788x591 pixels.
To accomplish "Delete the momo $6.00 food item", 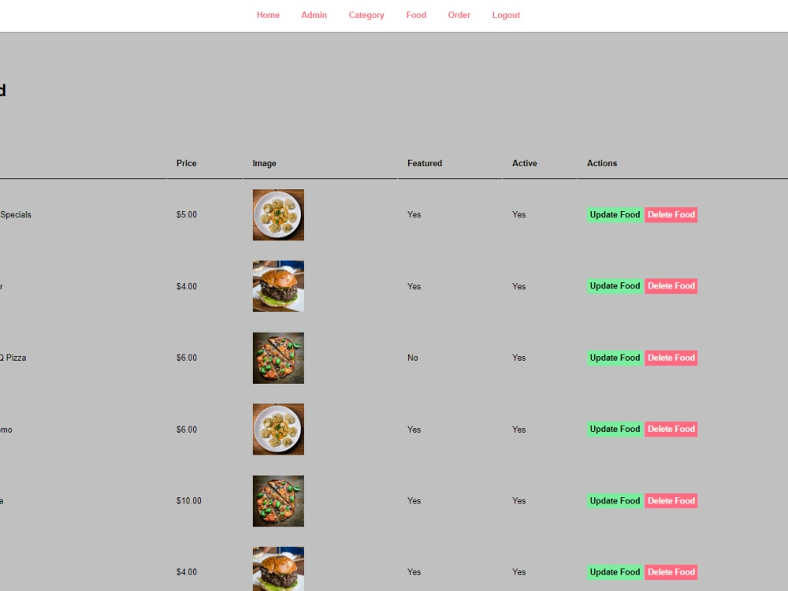I will click(671, 429).
